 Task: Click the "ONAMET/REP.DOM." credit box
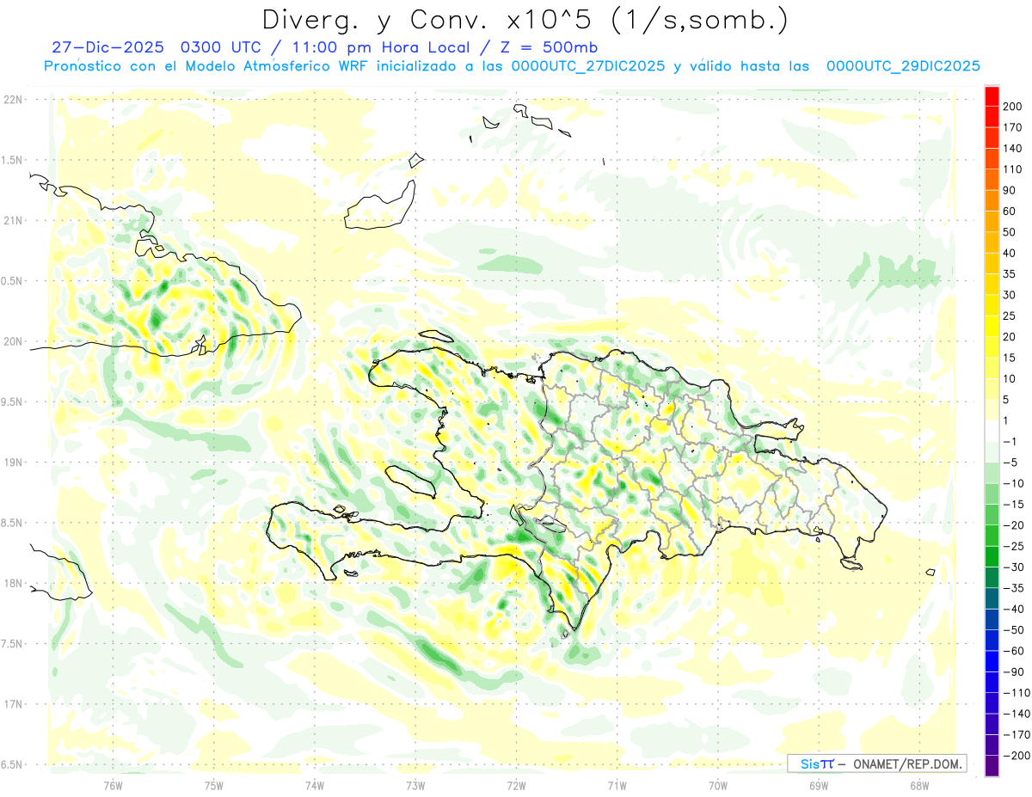point(876,763)
